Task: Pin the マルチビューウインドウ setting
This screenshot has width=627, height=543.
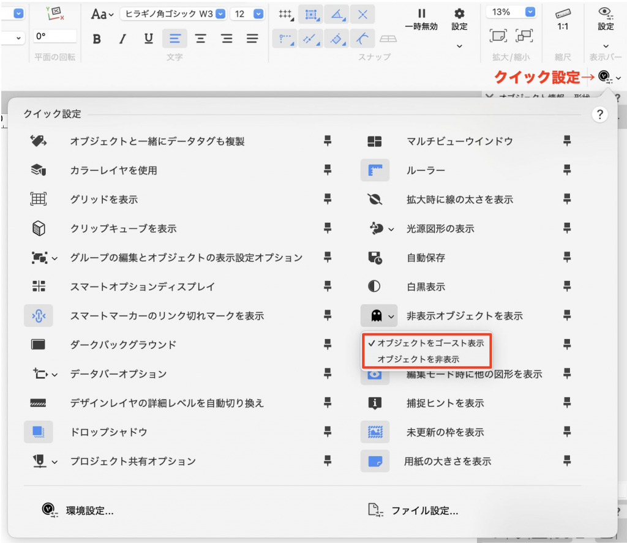Action: click(567, 141)
